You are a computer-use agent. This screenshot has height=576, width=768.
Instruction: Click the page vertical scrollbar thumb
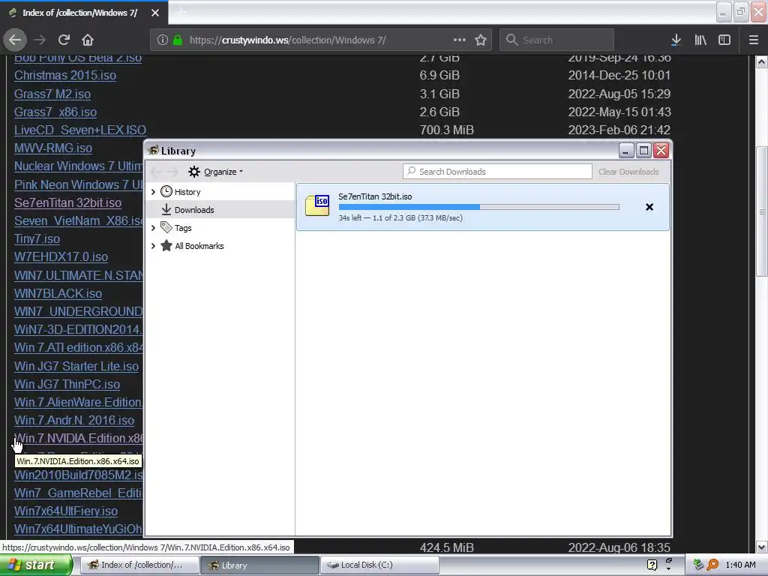tap(761, 211)
